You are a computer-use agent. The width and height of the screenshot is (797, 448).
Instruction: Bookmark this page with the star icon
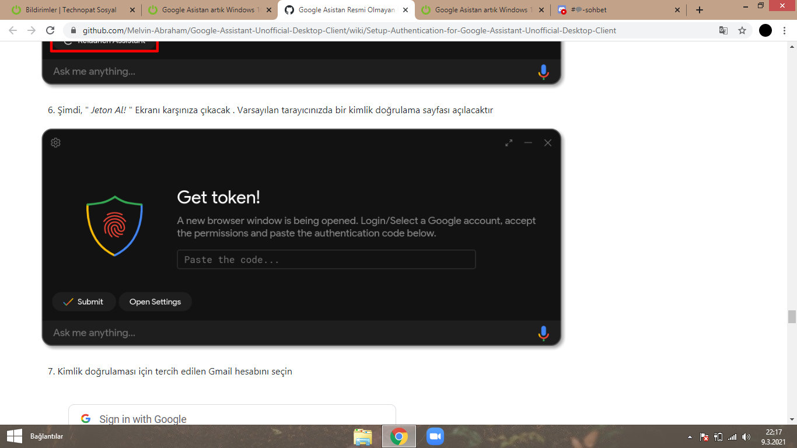click(742, 30)
